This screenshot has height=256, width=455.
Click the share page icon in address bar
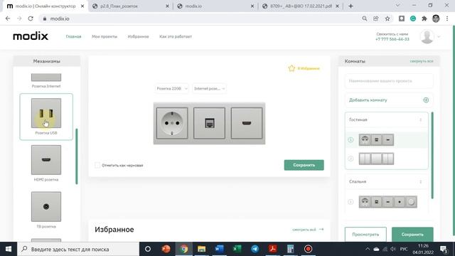tap(376, 18)
